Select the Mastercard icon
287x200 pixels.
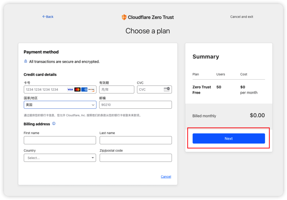(77, 89)
